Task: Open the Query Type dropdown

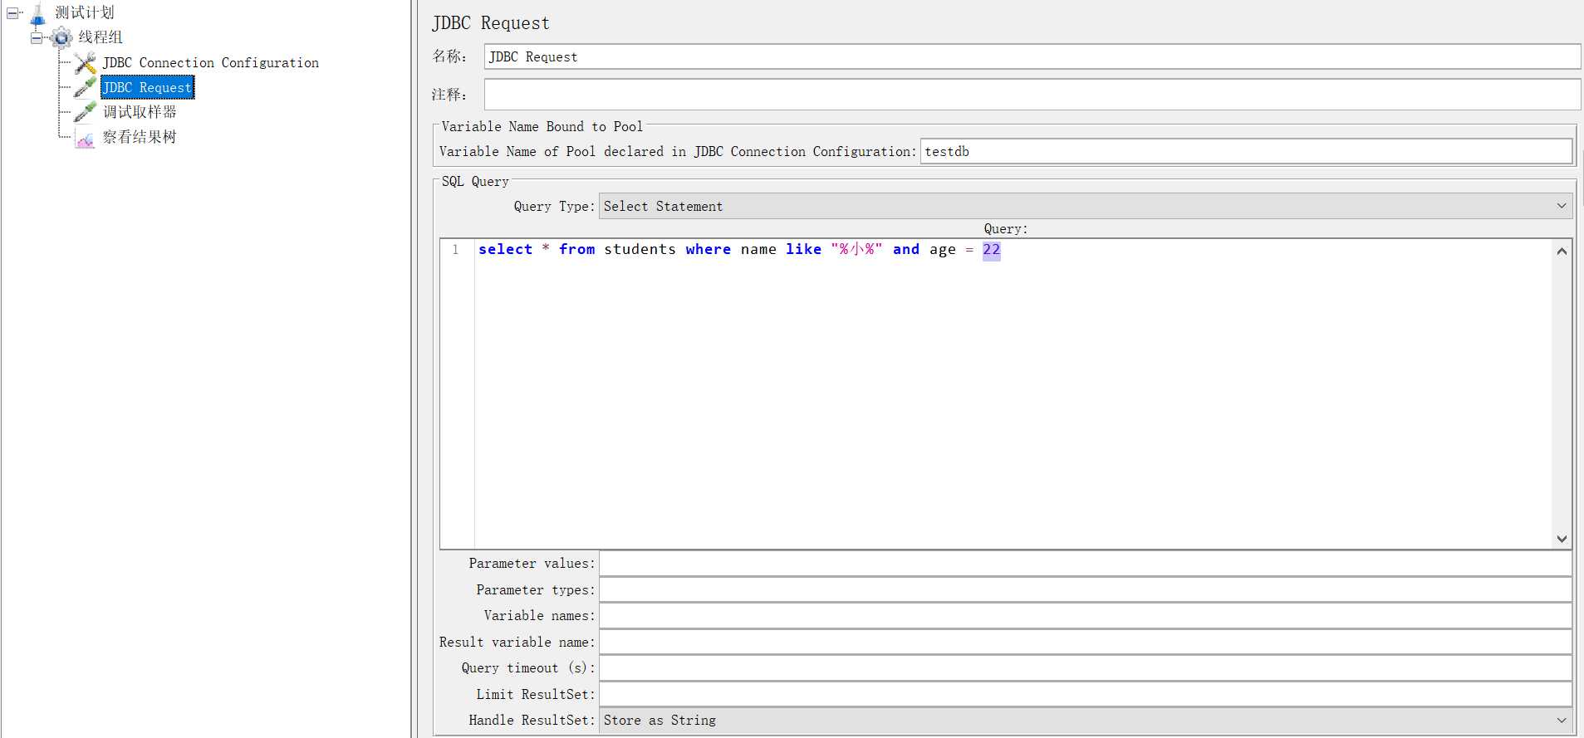Action: pyautogui.click(x=1086, y=206)
